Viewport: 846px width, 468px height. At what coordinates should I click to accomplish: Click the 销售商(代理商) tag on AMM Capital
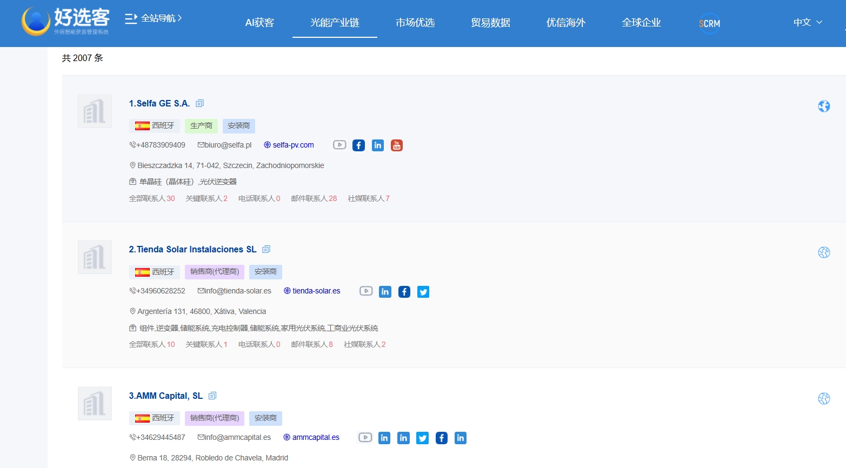coord(215,418)
